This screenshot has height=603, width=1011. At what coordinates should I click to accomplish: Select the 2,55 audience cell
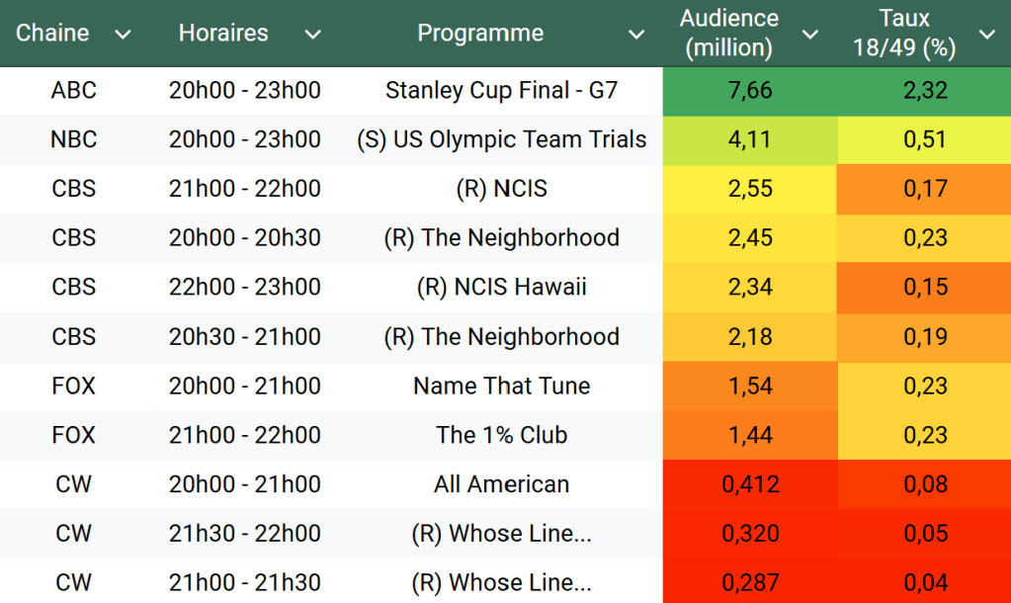pyautogui.click(x=750, y=189)
